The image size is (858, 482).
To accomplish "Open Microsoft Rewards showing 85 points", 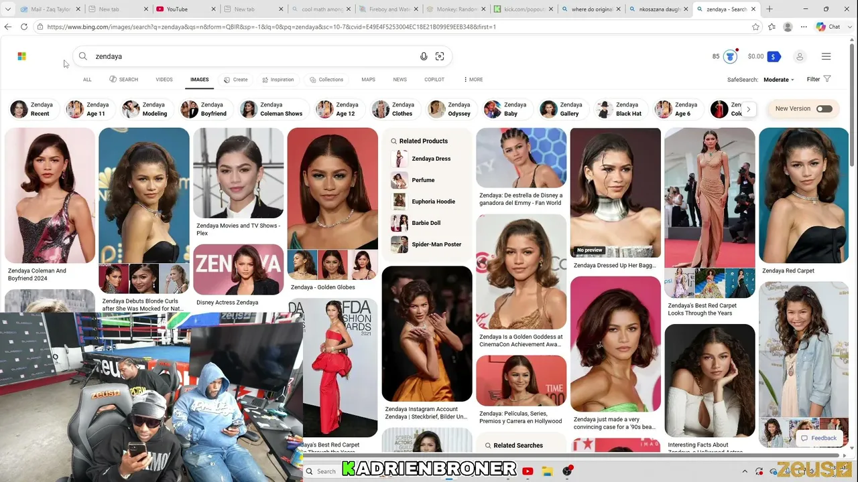I will (x=725, y=56).
